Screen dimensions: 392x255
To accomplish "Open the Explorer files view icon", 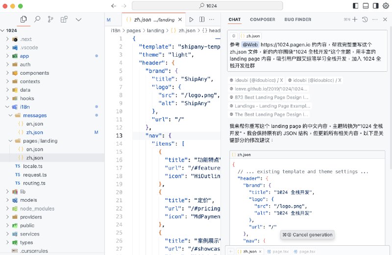I will (24, 19).
